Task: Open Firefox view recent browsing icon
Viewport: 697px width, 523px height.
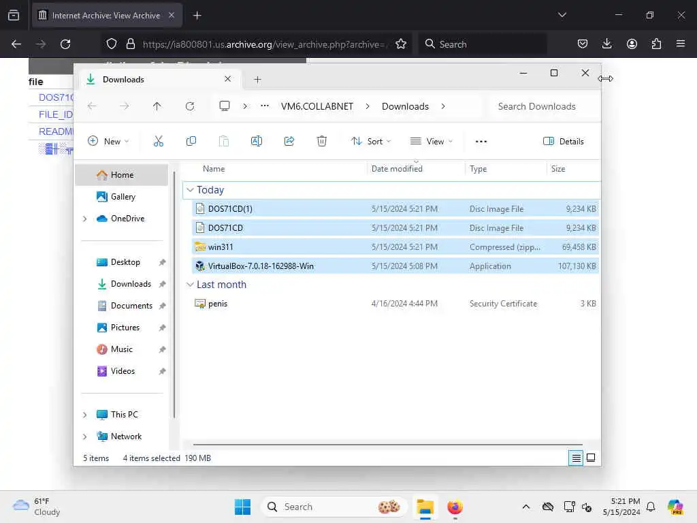Action: pos(14,15)
